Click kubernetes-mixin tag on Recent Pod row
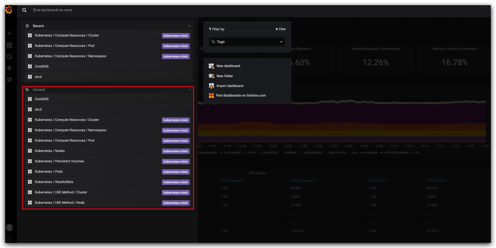This screenshot has height=248, width=496. (176, 46)
